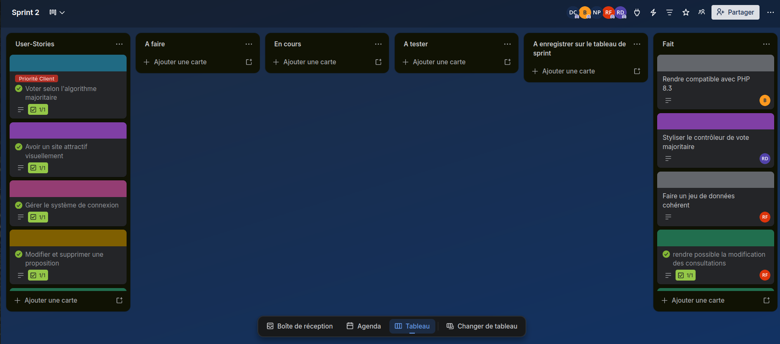Open the filter cards icon
780x344 pixels.
pyautogui.click(x=669, y=13)
